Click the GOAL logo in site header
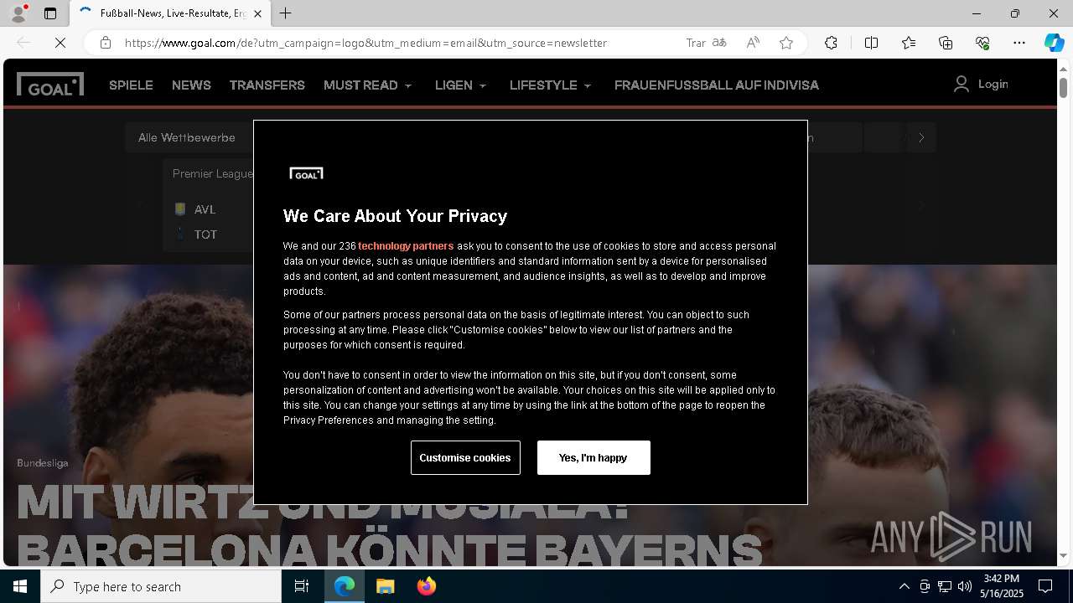1073x603 pixels. [x=50, y=85]
